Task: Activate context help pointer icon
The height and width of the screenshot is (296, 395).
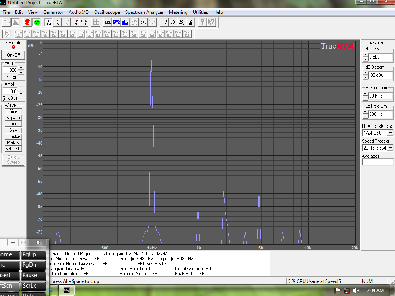Action: 211,22
